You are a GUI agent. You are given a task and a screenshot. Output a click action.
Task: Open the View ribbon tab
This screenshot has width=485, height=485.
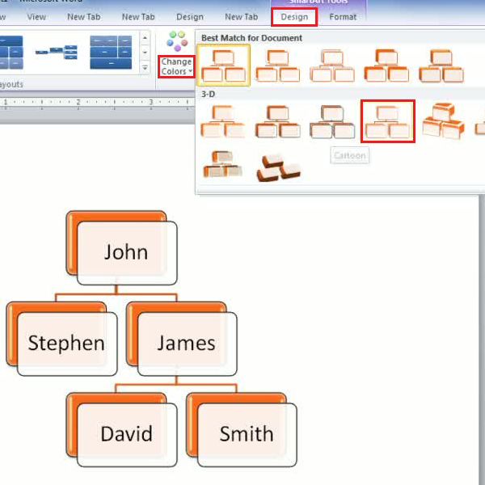coord(36,17)
